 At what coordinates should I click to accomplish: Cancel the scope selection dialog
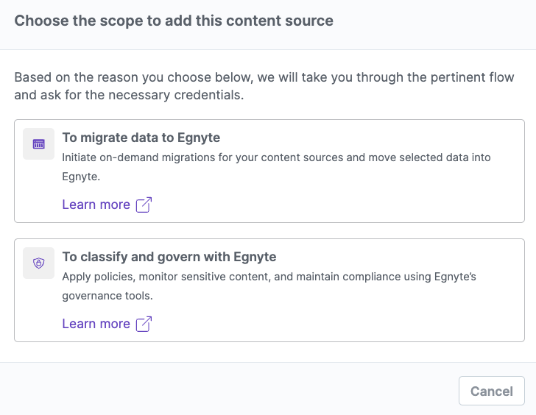pos(491,391)
